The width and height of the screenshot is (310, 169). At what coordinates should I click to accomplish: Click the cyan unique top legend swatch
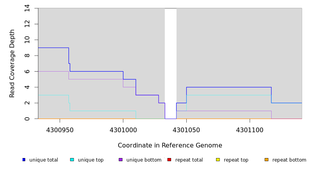[72, 160]
